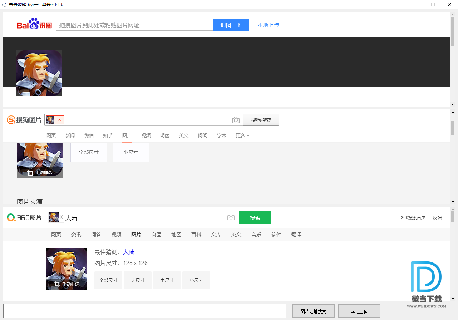Open 360搜索首页 link
This screenshot has height=320, width=458.
point(413,217)
